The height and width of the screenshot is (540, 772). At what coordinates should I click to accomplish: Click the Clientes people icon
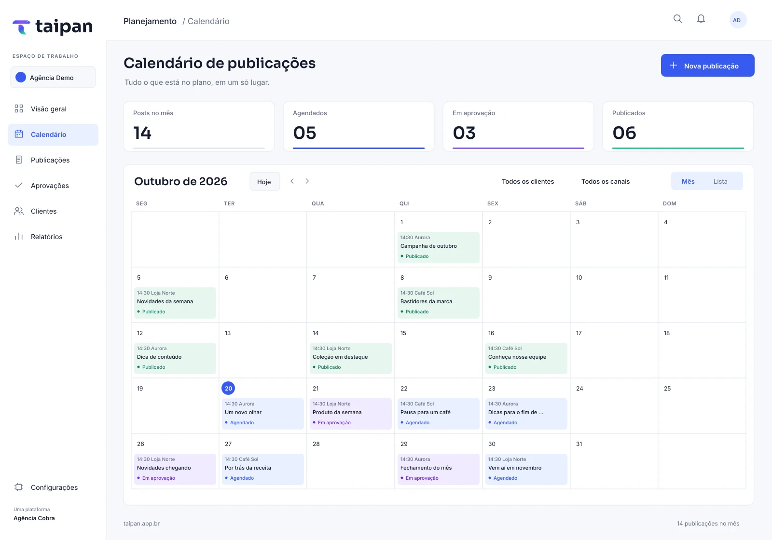tap(19, 211)
